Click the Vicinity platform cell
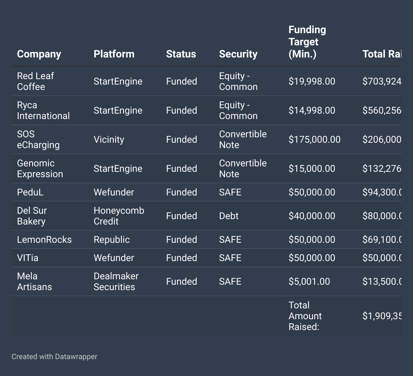413x376 pixels. point(109,140)
